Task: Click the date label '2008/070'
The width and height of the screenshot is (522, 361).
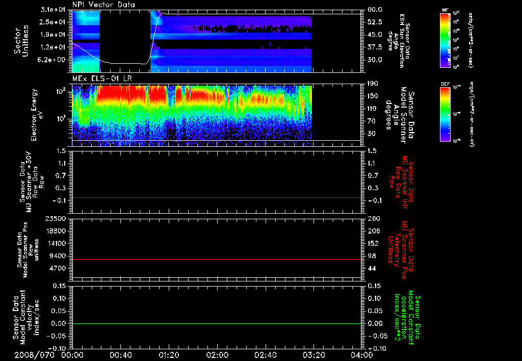Action: (x=34, y=355)
